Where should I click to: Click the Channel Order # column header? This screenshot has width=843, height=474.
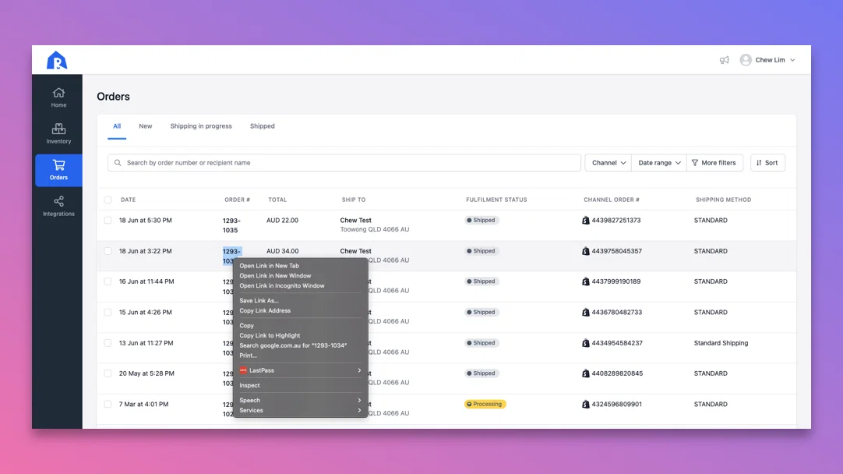coord(612,200)
